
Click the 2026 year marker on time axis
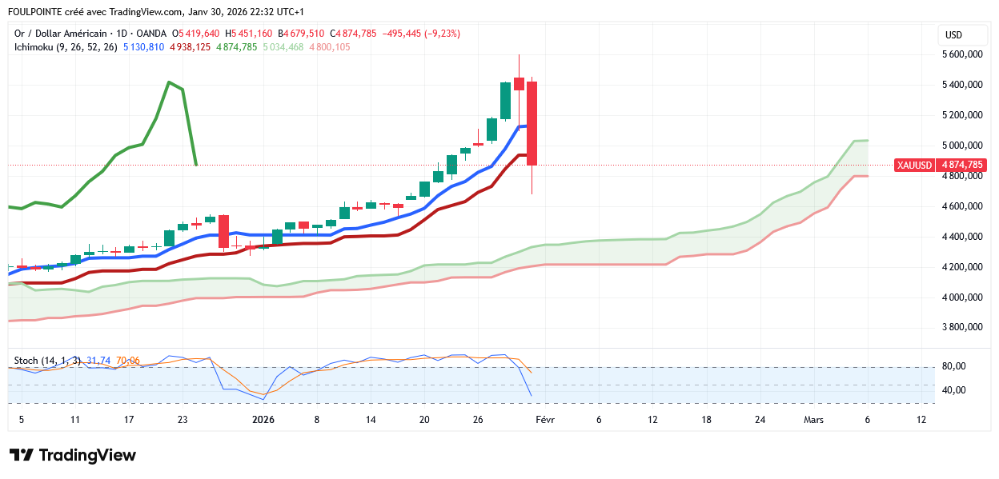pyautogui.click(x=263, y=419)
